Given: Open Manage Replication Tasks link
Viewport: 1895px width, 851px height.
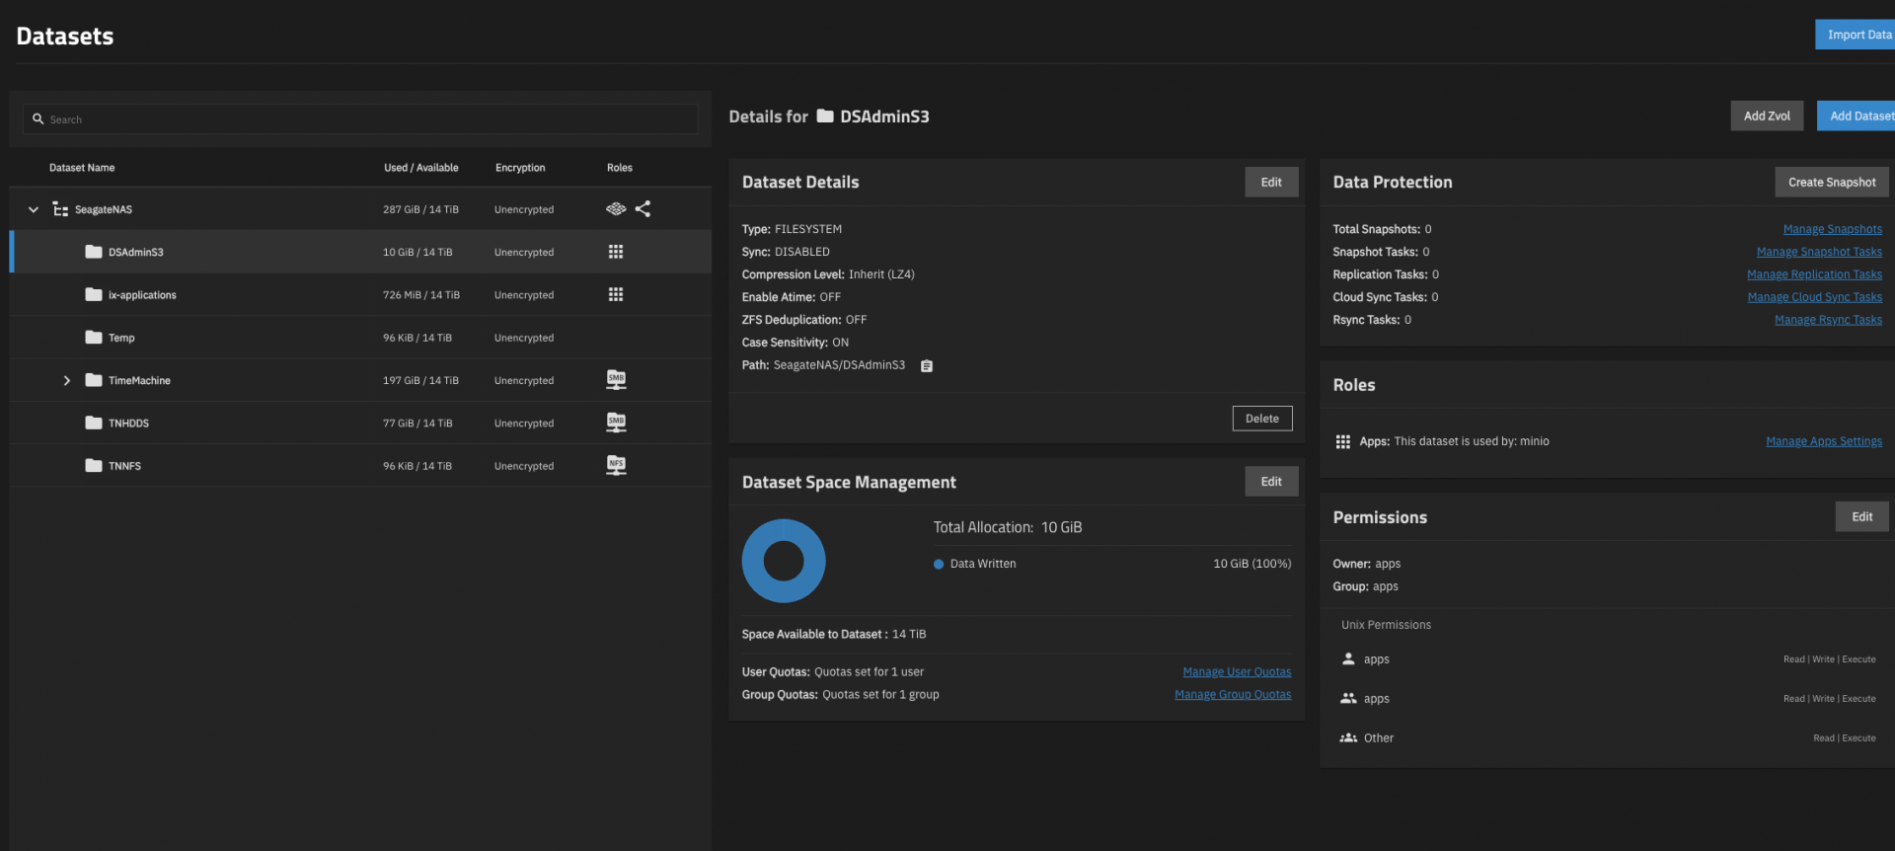Looking at the screenshot, I should coord(1814,274).
